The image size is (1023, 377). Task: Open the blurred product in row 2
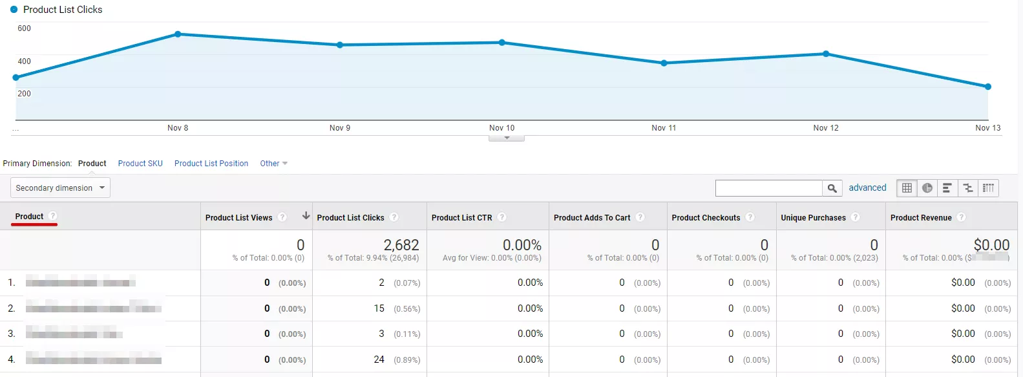(94, 307)
